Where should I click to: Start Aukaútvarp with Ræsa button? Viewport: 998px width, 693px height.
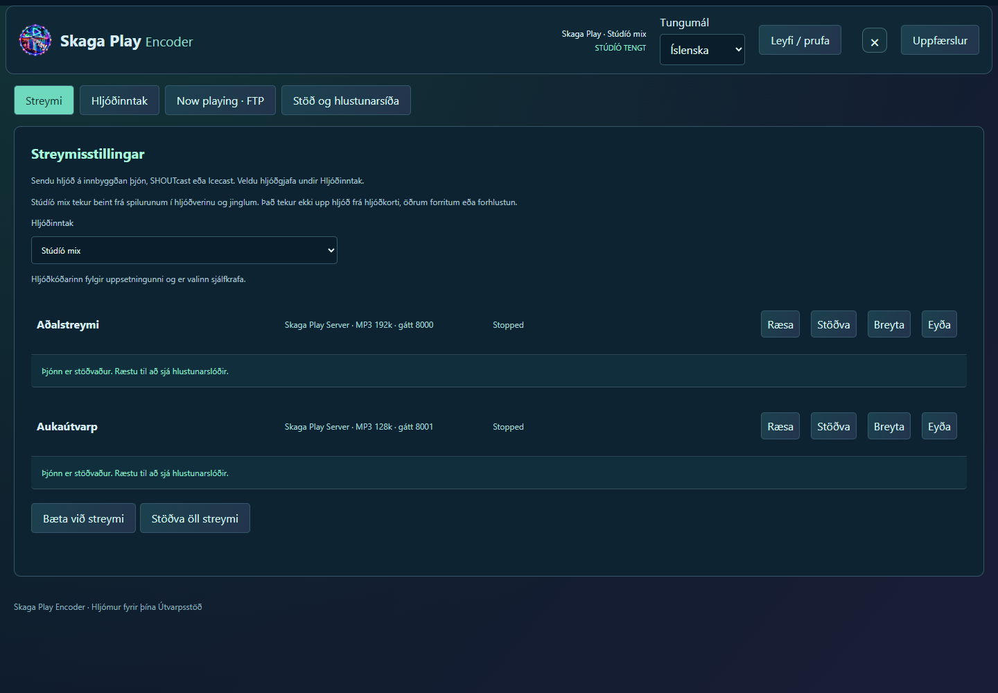click(780, 426)
